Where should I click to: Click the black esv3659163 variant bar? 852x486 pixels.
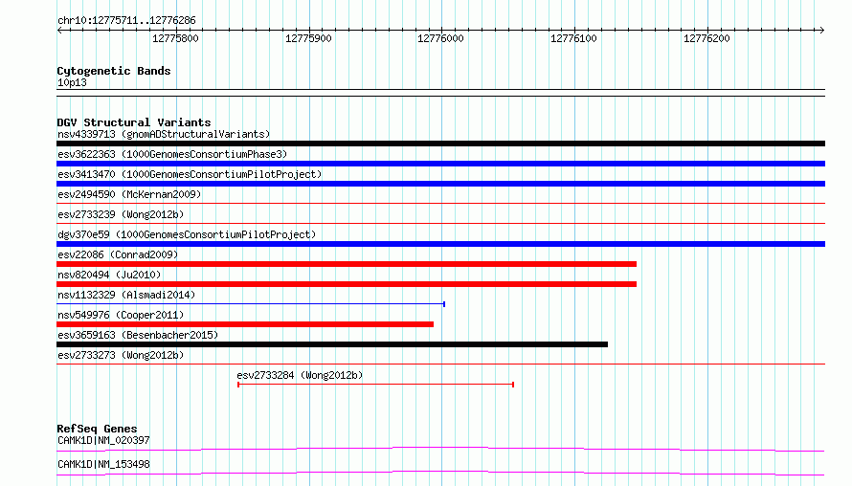point(332,344)
